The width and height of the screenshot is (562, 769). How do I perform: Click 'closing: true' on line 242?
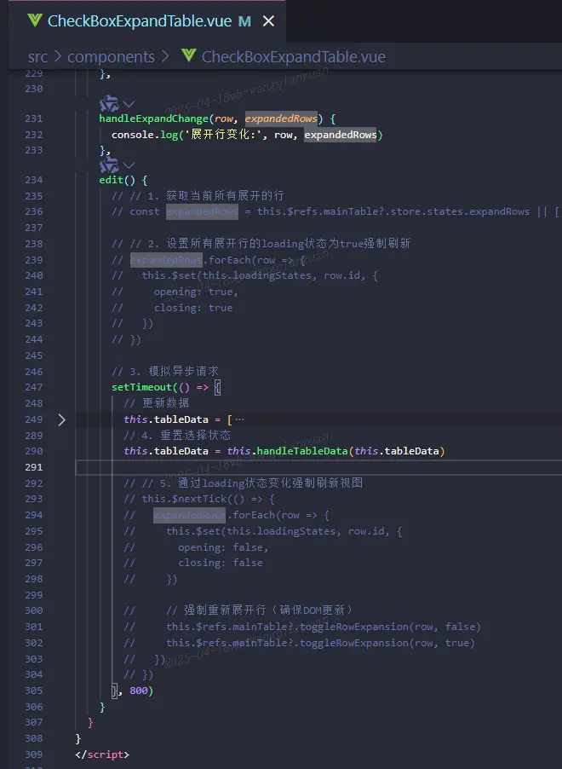[x=193, y=308]
